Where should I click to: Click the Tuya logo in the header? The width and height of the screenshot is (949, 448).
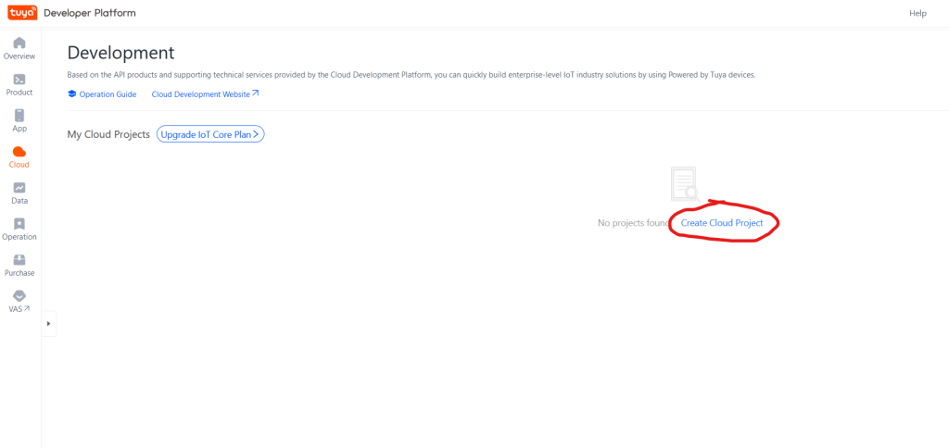23,13
